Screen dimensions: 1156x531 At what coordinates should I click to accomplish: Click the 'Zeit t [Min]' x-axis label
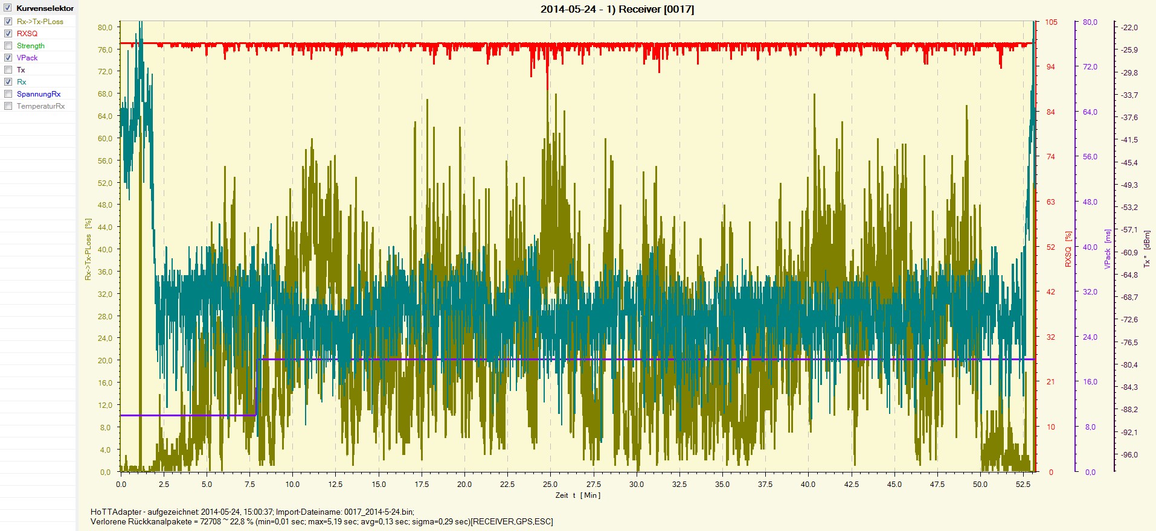577,495
